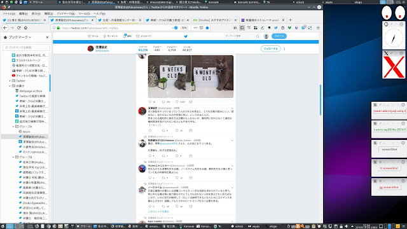
Task: Open the 表示 menu
Action: click(x=36, y=13)
